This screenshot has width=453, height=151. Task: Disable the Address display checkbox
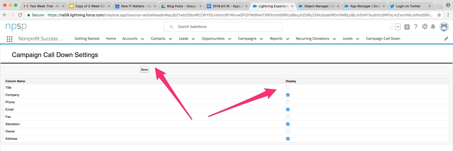(288, 139)
